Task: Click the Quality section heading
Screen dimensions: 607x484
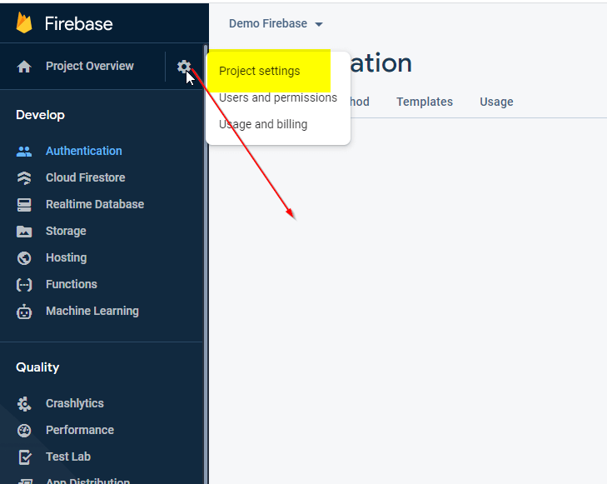Action: click(x=37, y=367)
